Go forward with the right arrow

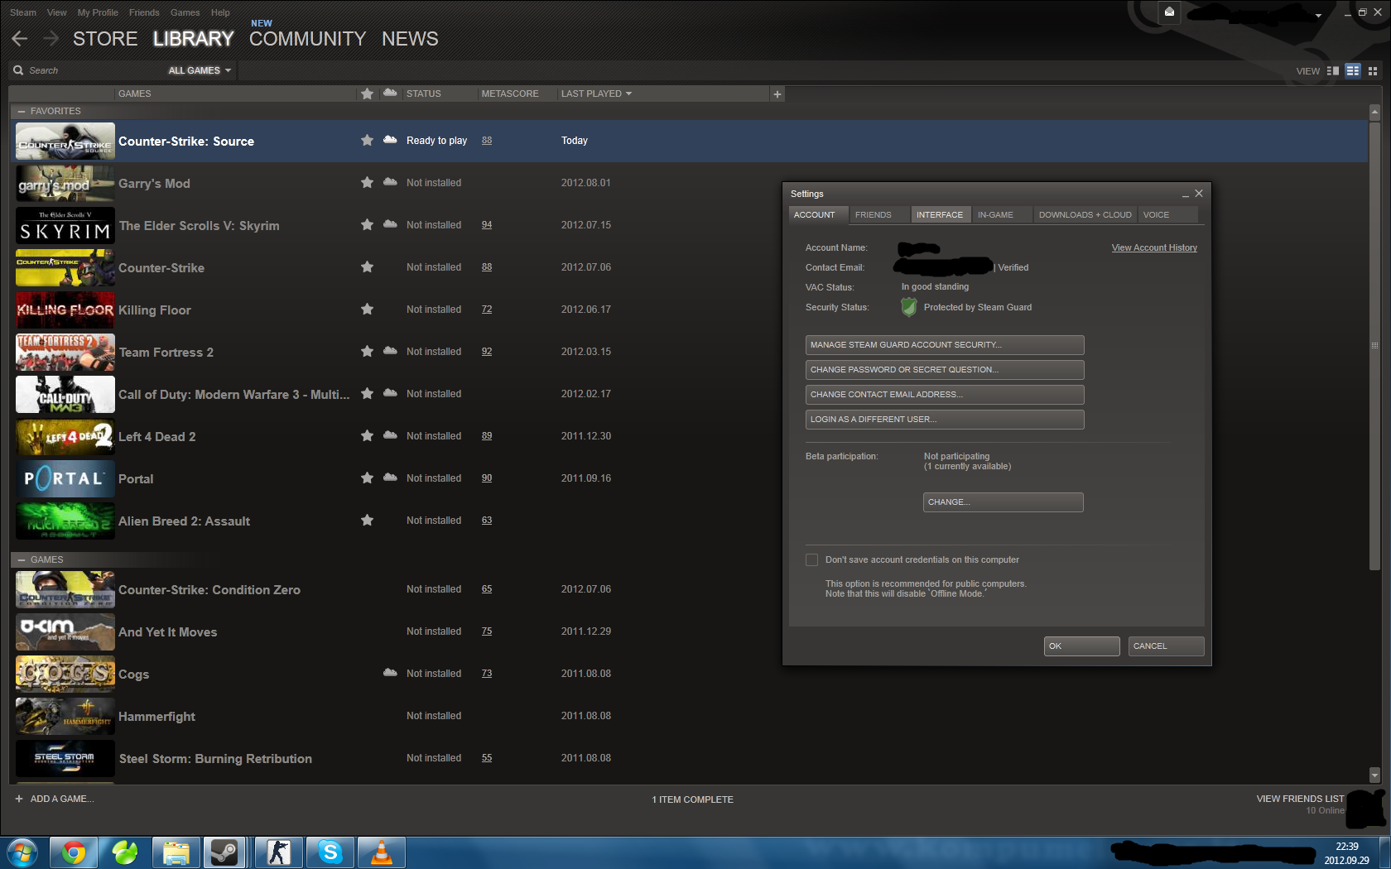click(x=51, y=39)
